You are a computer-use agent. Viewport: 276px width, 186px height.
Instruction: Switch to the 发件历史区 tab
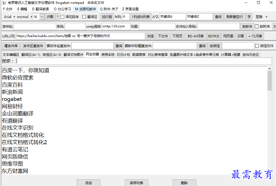point(251,55)
